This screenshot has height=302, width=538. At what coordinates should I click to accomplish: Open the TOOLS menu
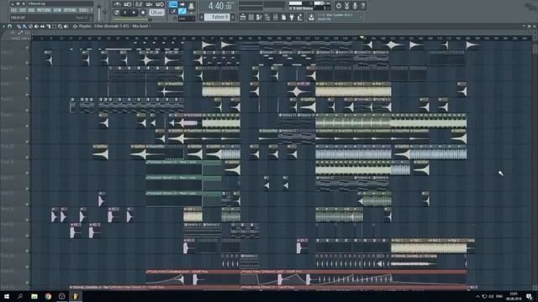coord(84,10)
